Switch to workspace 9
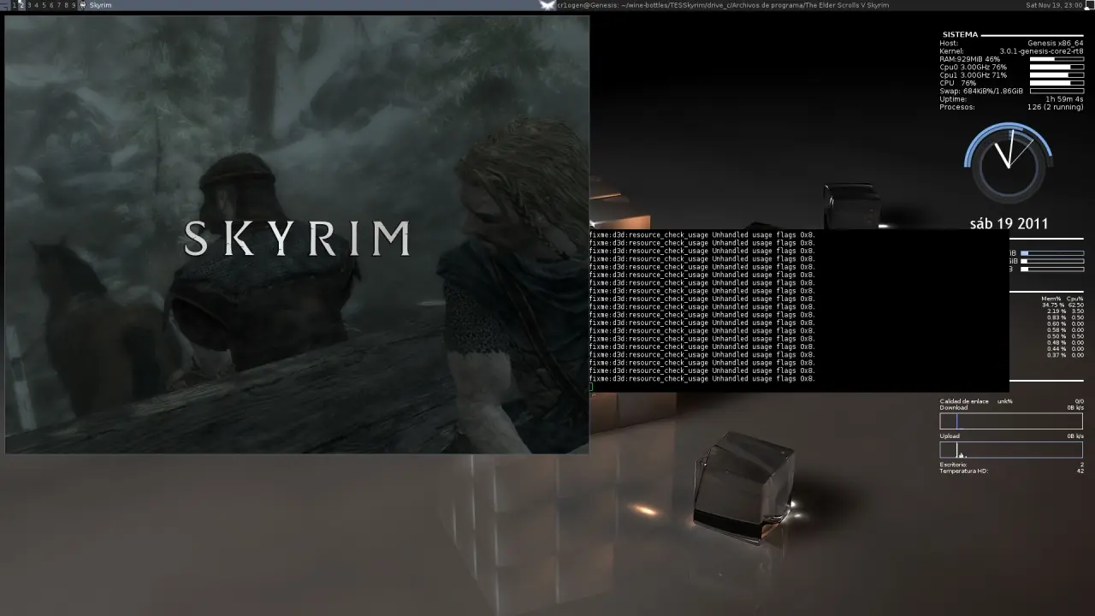The width and height of the screenshot is (1095, 616). (74, 5)
